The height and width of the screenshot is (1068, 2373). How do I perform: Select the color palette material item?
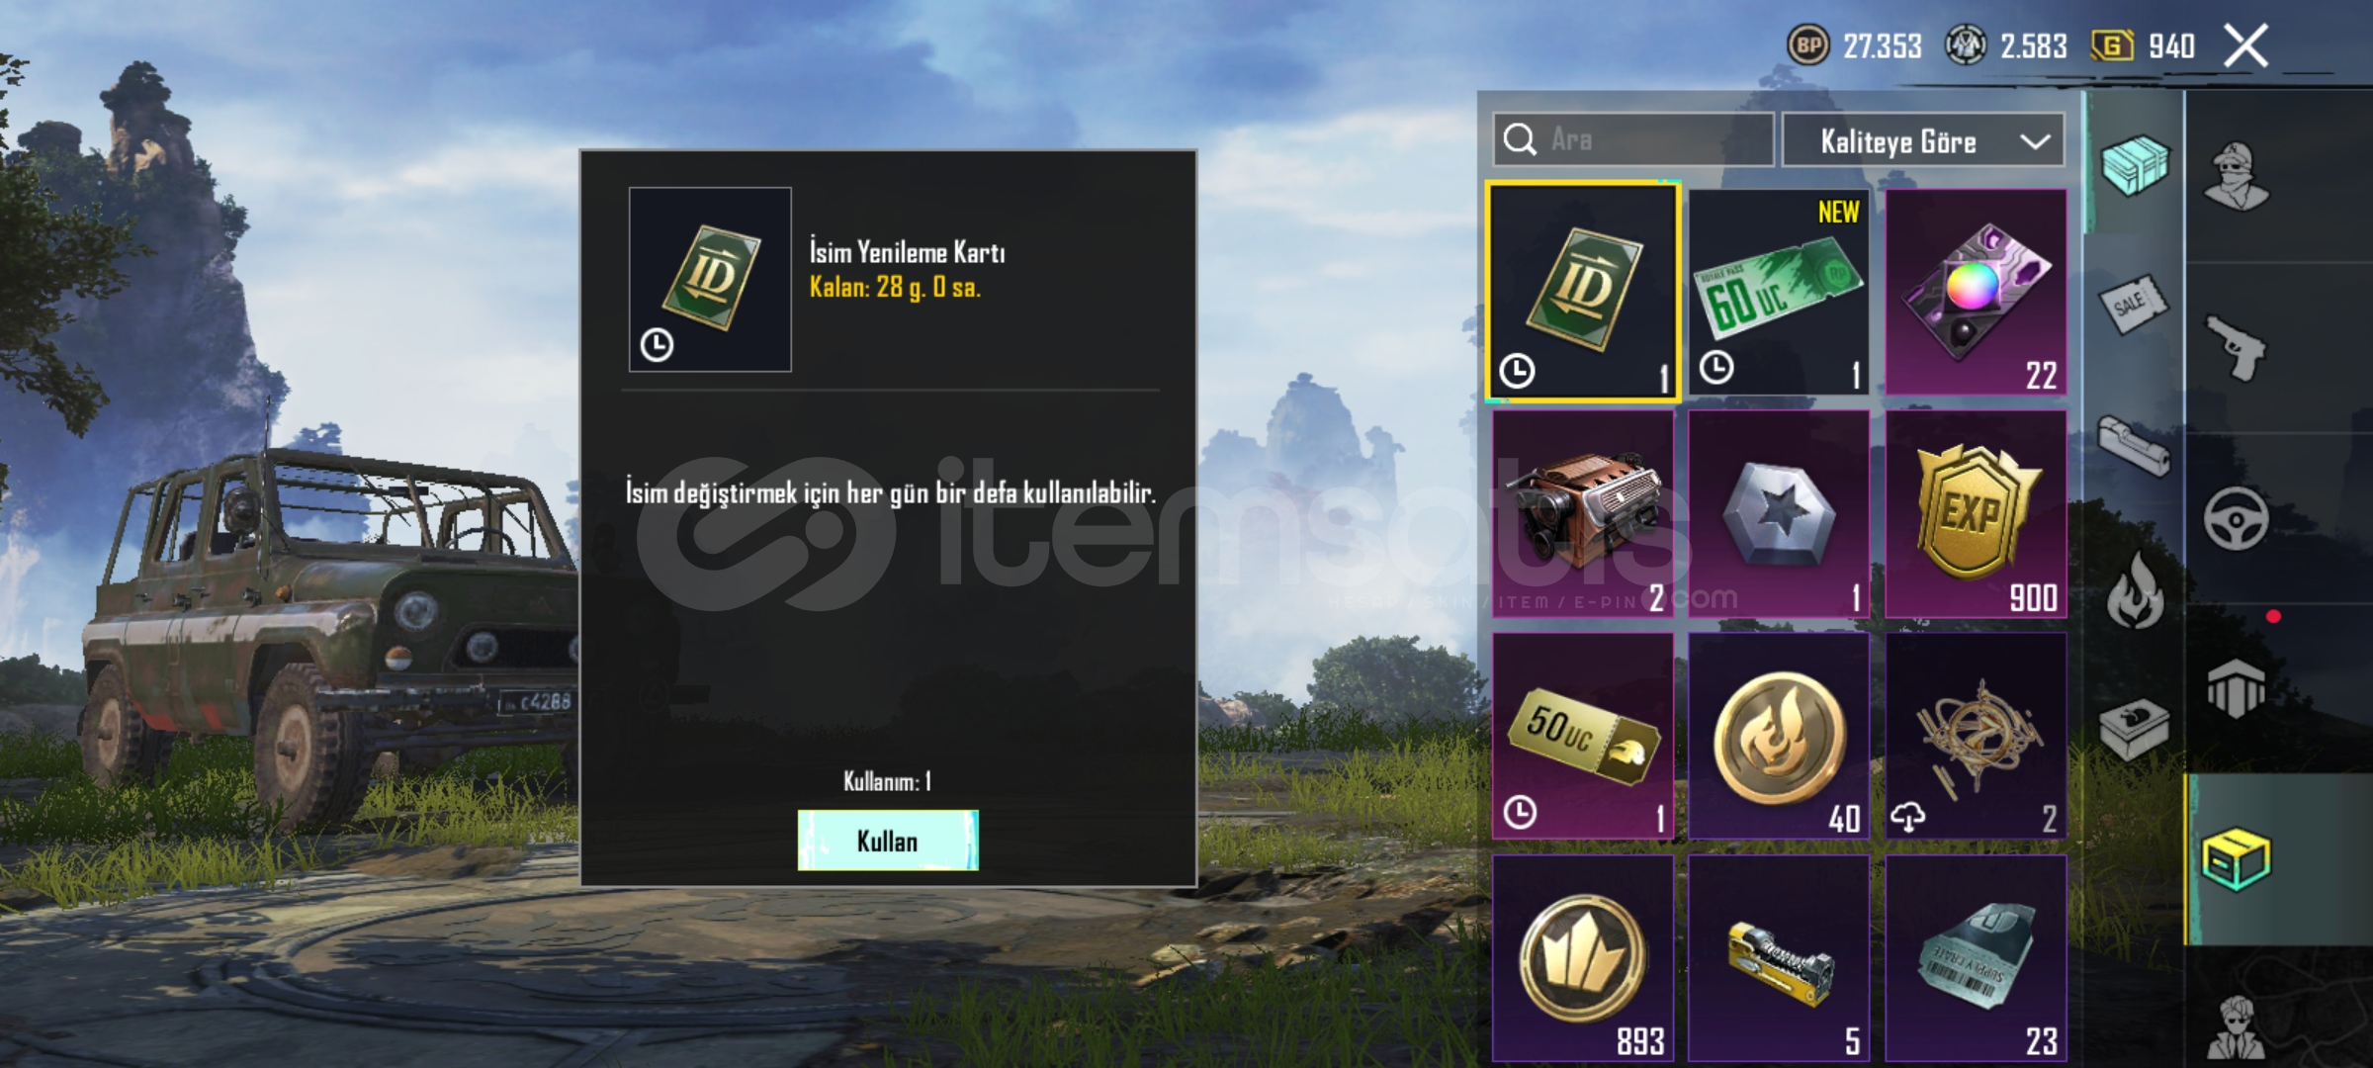[1976, 292]
